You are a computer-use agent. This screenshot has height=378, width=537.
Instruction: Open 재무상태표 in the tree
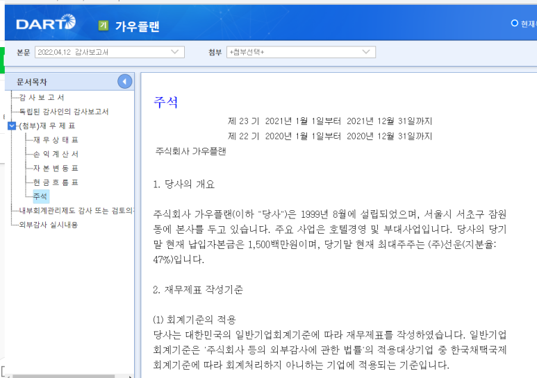(56, 140)
